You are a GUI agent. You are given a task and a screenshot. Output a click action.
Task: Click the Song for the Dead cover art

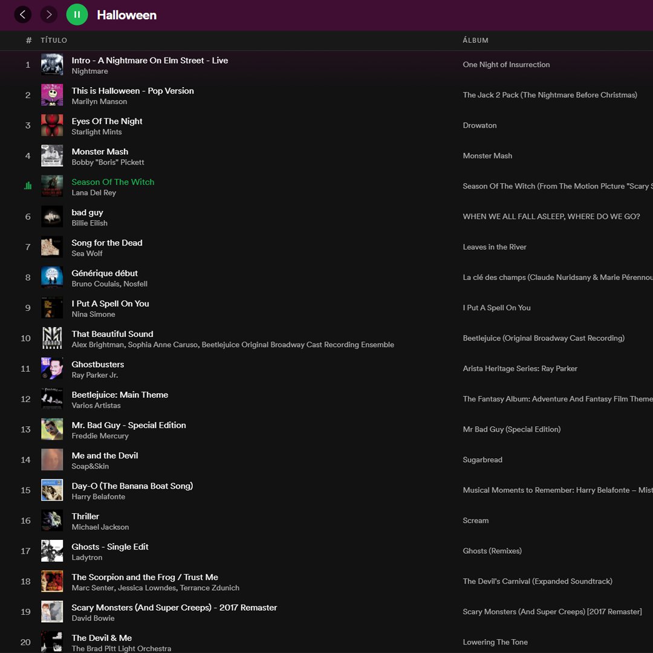point(52,247)
